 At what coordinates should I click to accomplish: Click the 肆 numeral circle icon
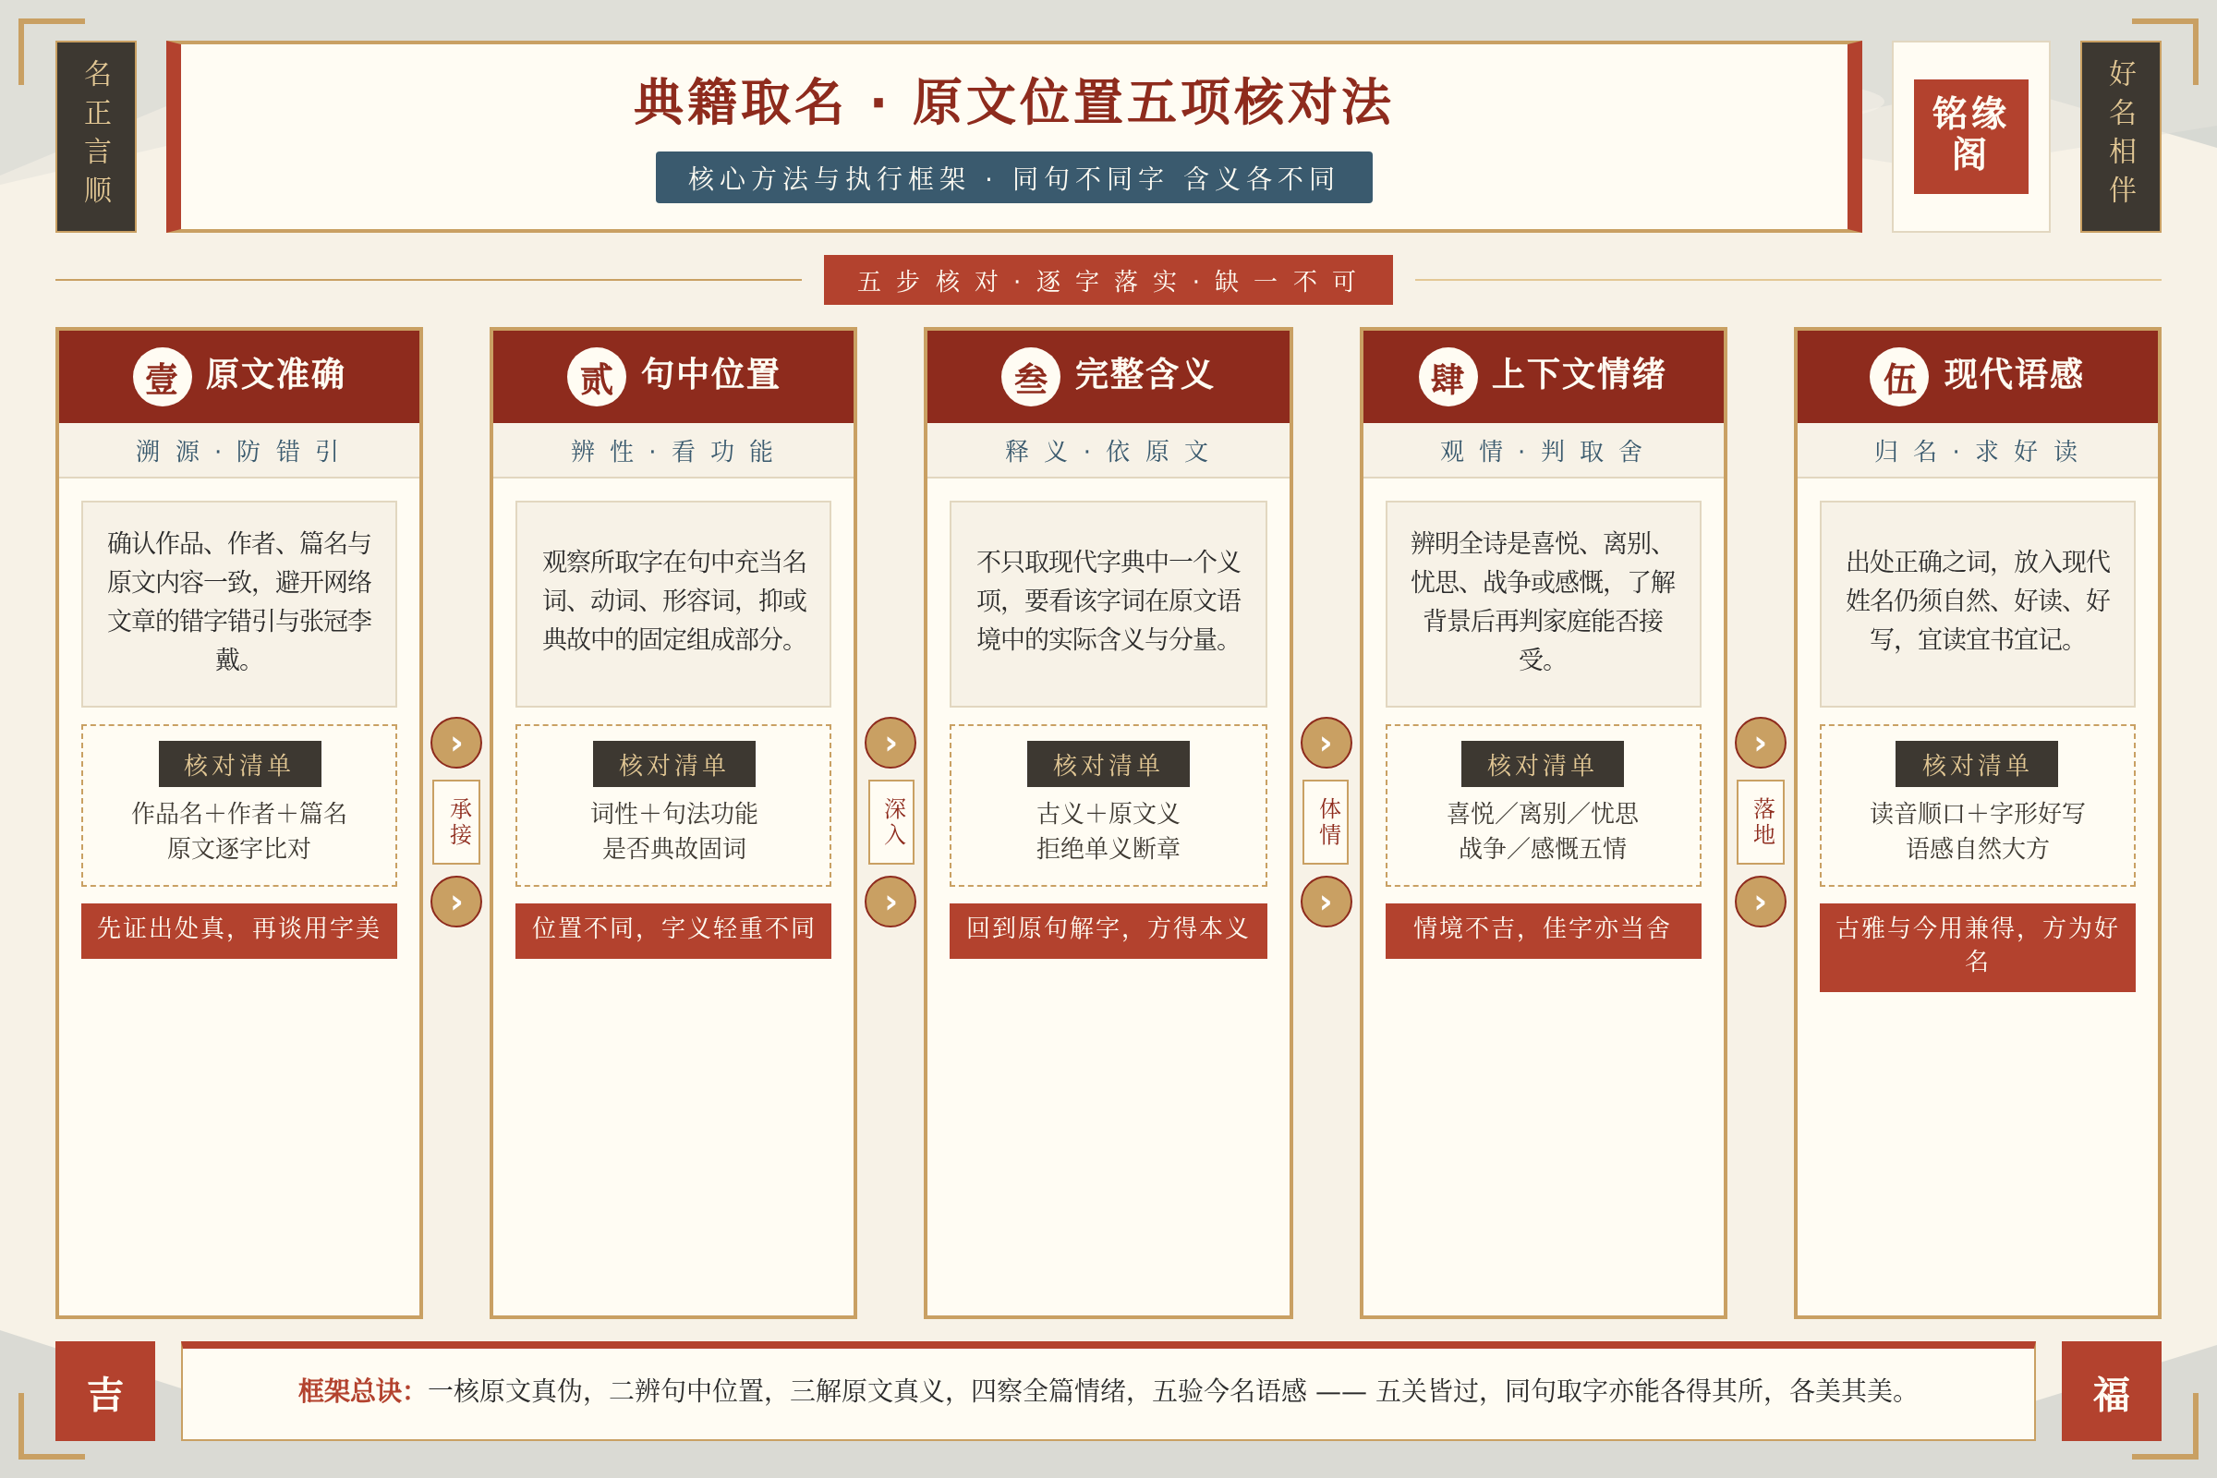(x=1448, y=377)
